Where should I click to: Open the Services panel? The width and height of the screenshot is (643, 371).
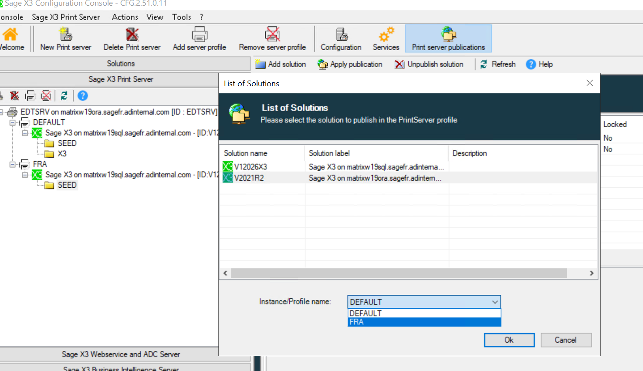[x=386, y=38]
